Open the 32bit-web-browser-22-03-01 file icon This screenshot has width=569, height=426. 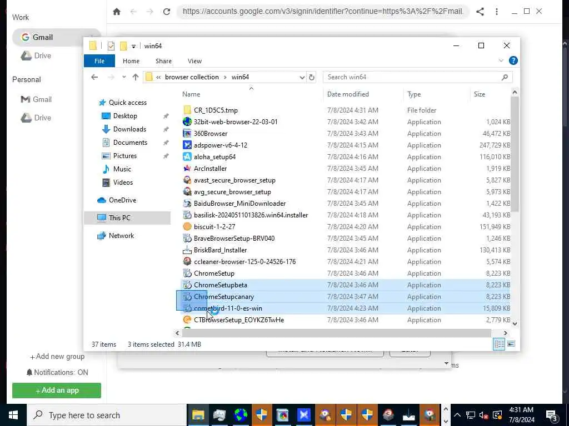click(187, 121)
